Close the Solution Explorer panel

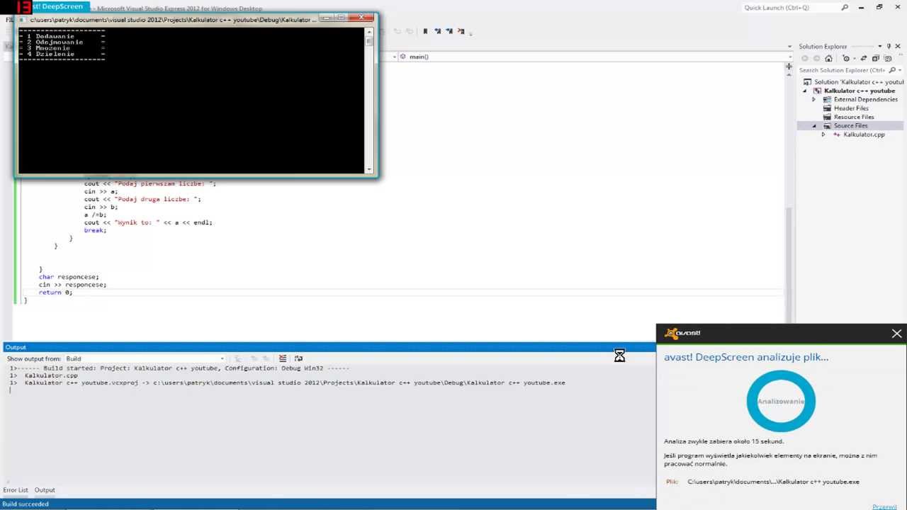898,47
